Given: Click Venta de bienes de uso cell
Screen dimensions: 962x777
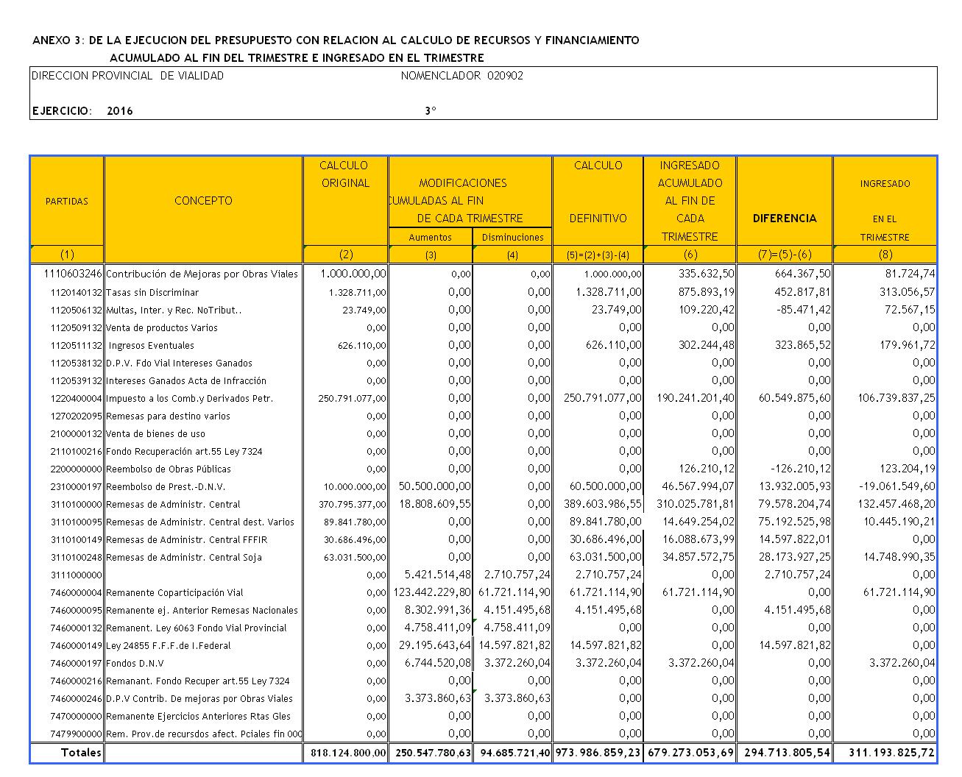Looking at the screenshot, I should 156,433.
